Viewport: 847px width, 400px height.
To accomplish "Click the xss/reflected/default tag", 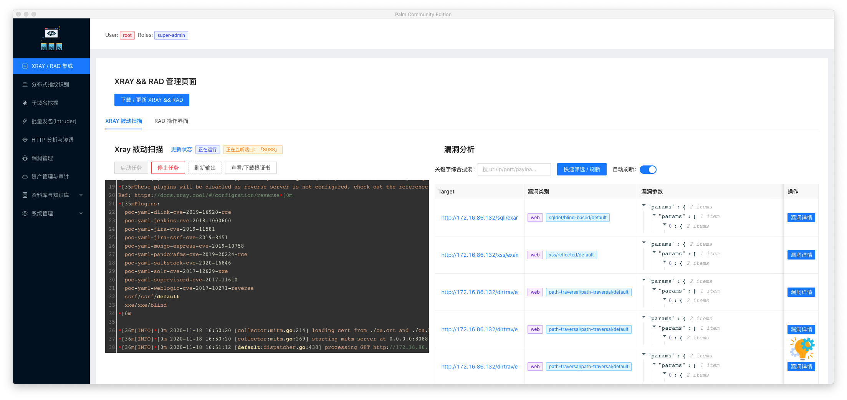I will 571,255.
